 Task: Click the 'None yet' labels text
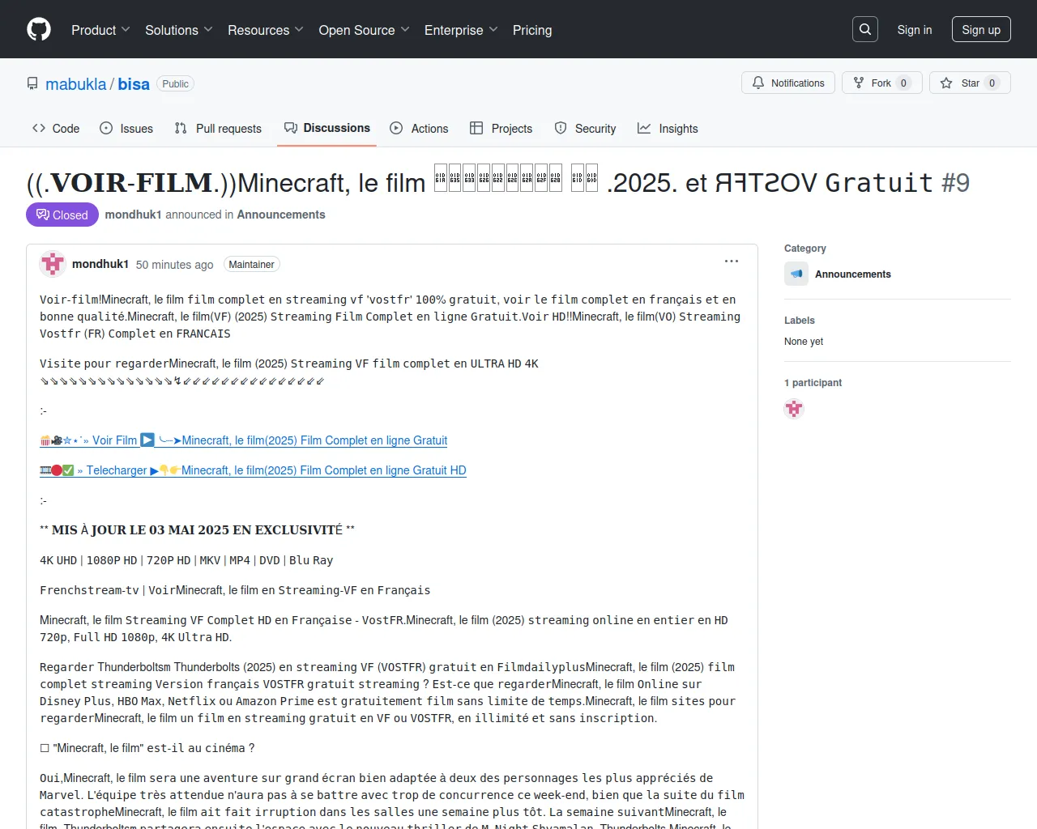[804, 342]
